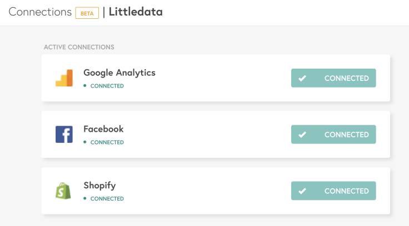409x226 pixels.
Task: Click the green status dot under Google Analytics
Action: point(85,85)
